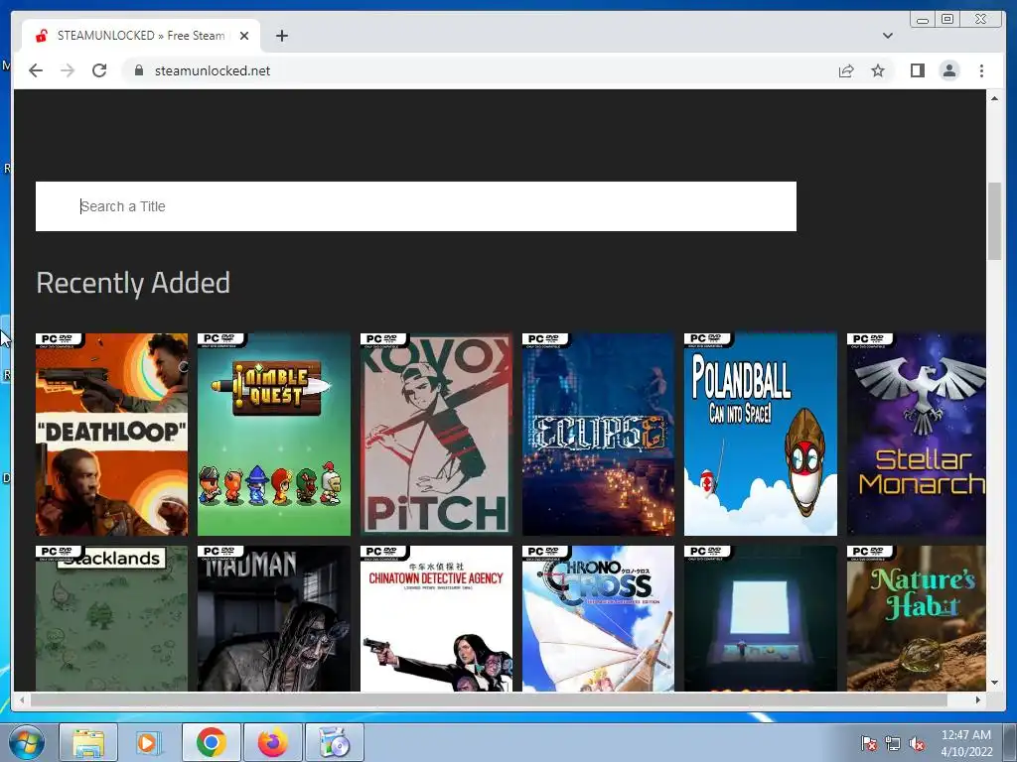
Task: Open the Chrome side panel
Action: [x=917, y=70]
